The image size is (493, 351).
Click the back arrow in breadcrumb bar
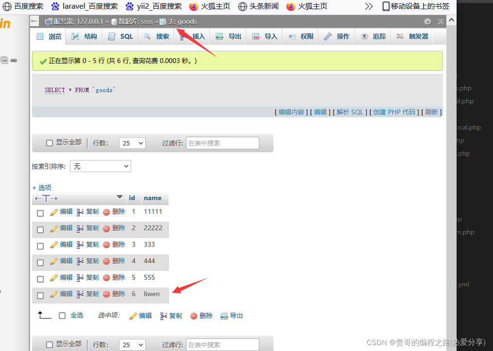pos(34,21)
